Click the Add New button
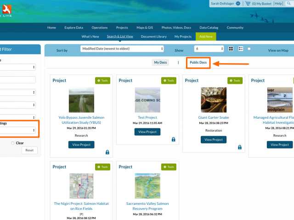 coord(206,37)
